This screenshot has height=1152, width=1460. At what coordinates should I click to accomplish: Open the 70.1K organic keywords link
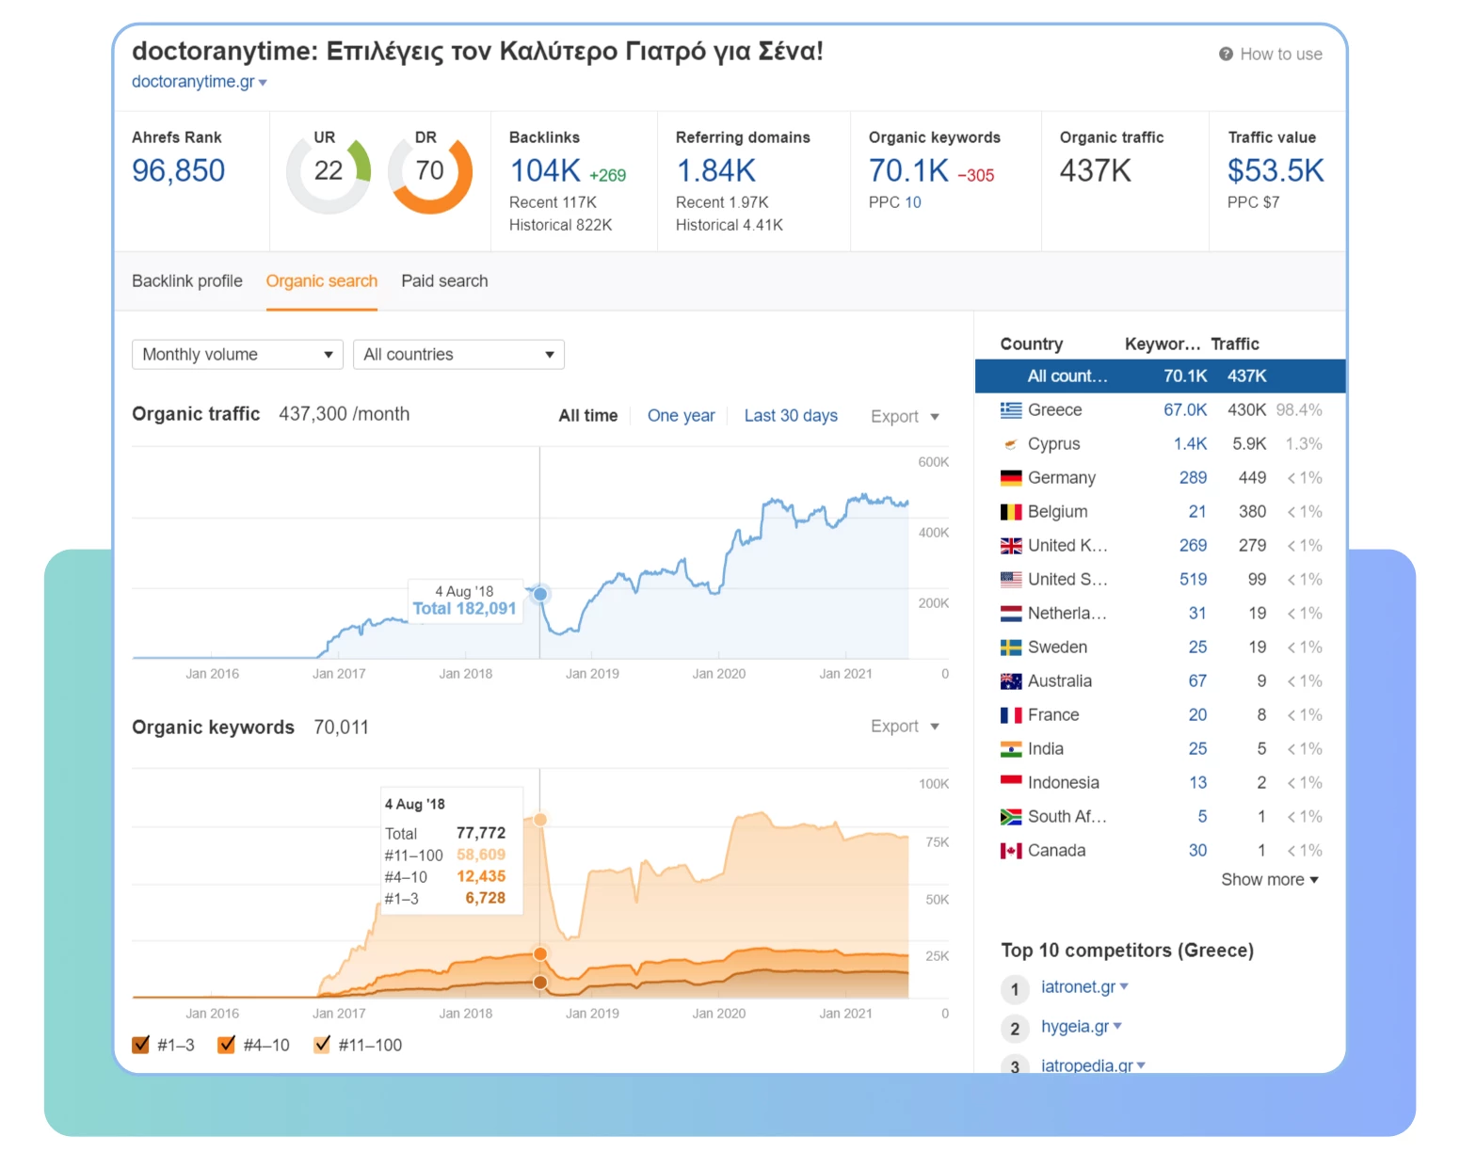click(x=909, y=171)
